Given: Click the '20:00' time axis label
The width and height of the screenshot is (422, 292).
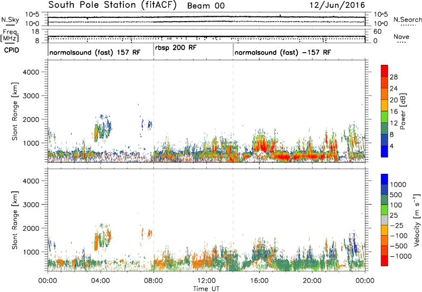Looking at the screenshot, I should point(312,281).
